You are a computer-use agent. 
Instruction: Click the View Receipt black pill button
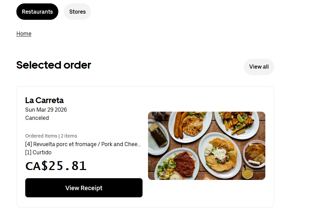coord(84,188)
